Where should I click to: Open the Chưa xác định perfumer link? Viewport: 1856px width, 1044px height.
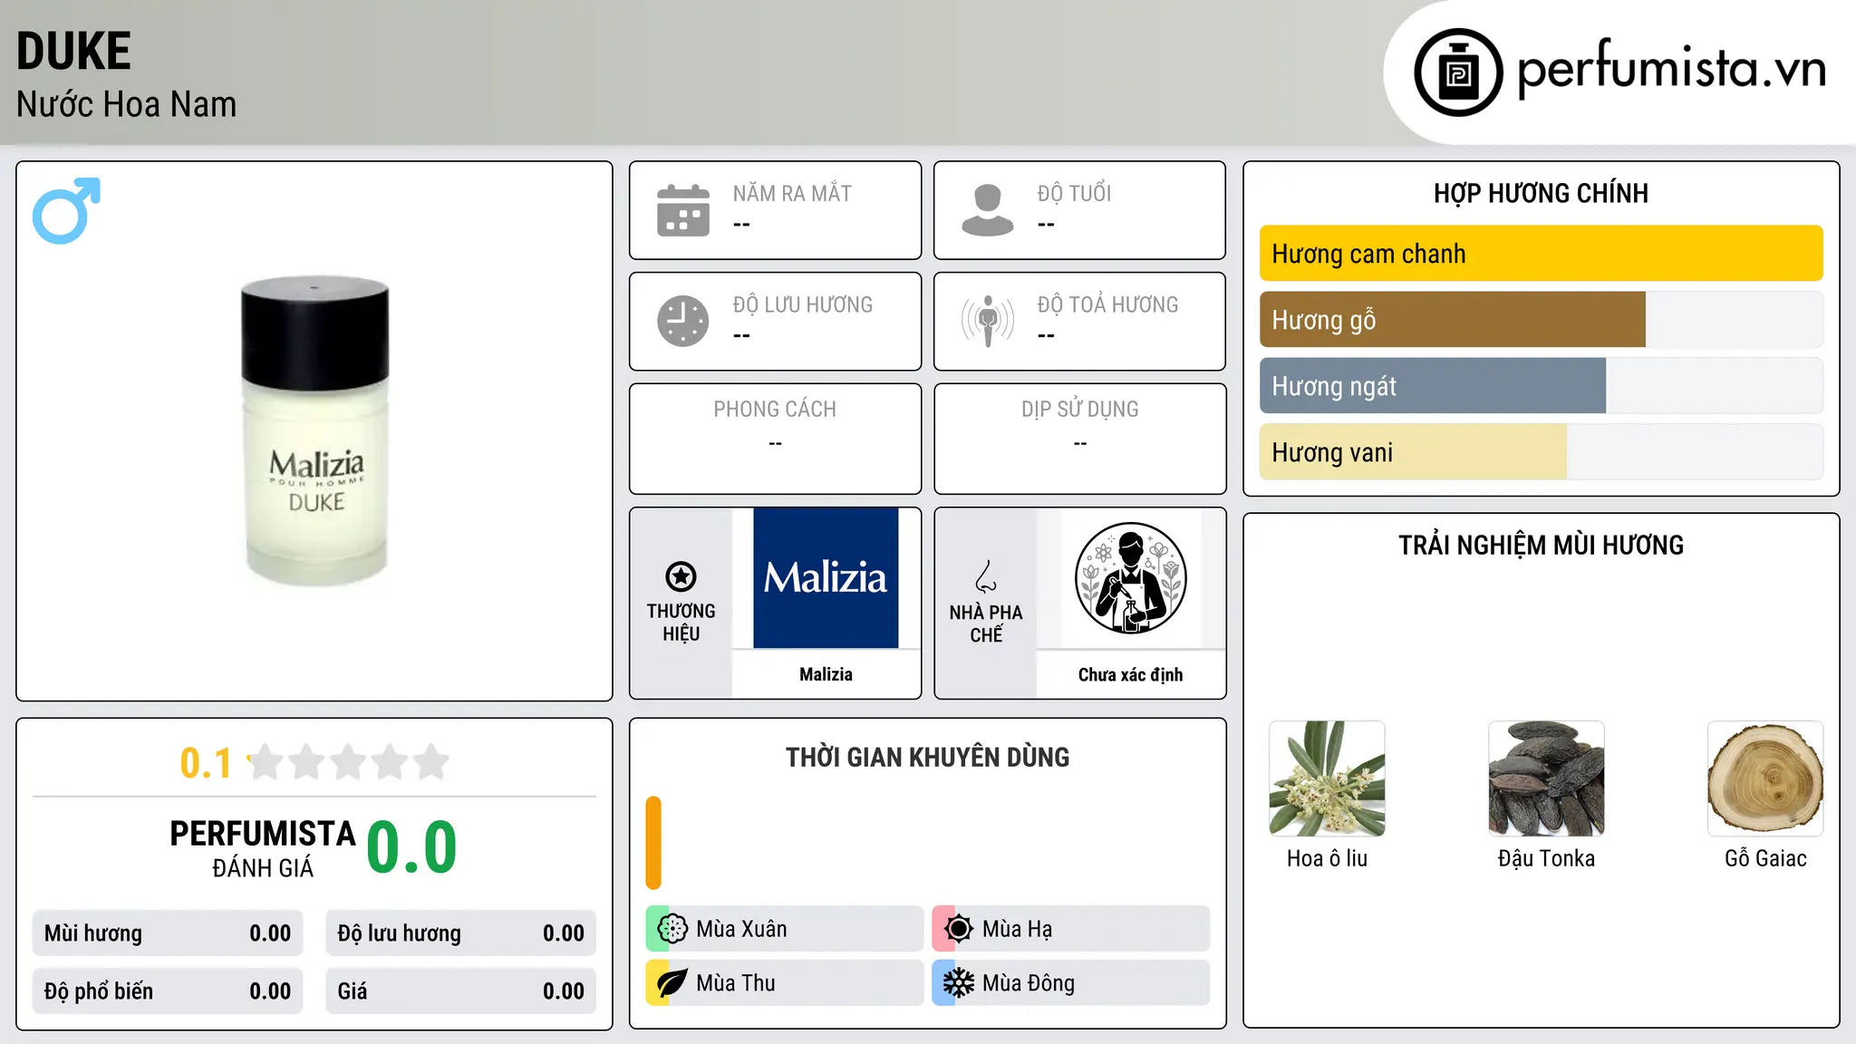point(1130,674)
